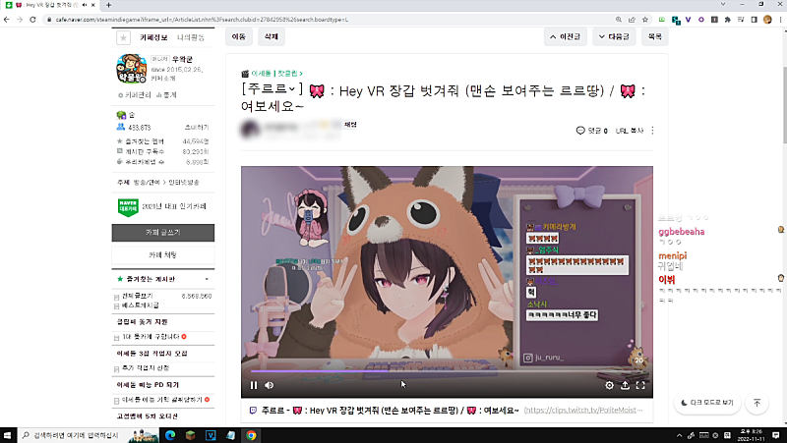Click the 삭제 delete button
787x443 pixels.
click(x=272, y=36)
